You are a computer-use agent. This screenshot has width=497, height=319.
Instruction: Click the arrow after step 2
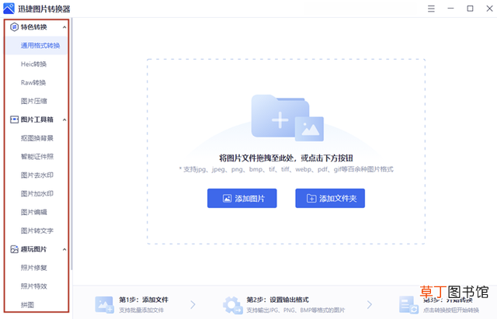[370, 305]
